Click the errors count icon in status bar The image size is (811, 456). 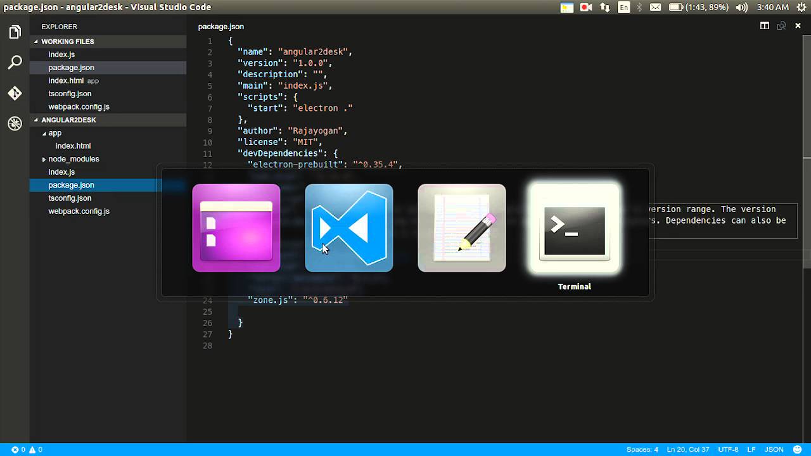(18, 450)
